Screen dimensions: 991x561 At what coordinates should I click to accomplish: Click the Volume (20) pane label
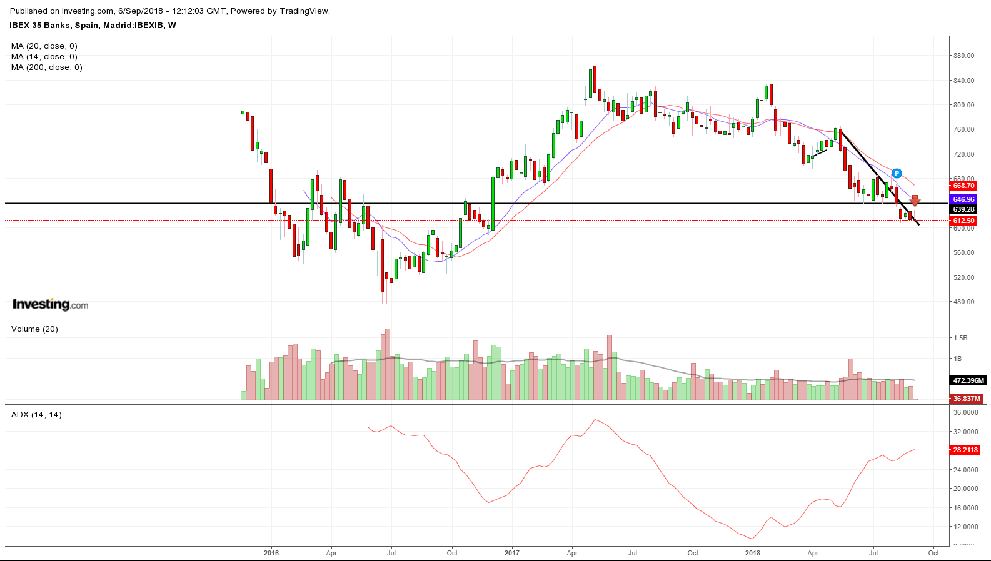[34, 329]
